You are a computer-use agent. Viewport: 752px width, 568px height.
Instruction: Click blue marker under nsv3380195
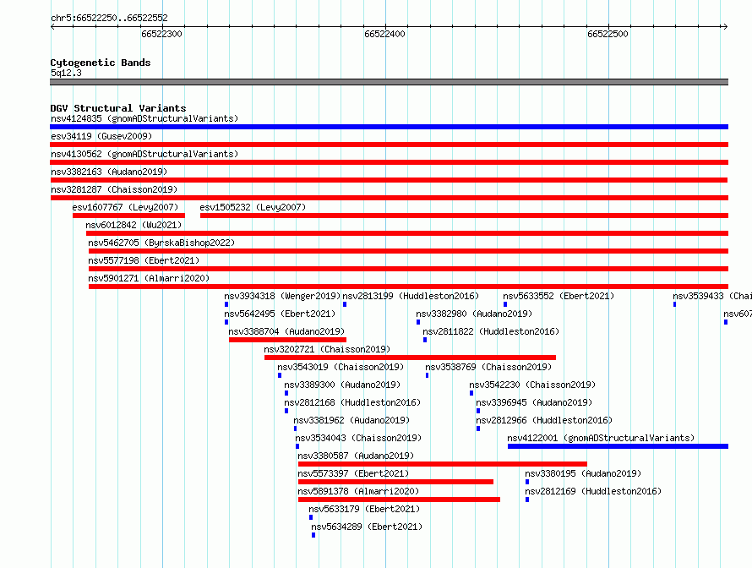pos(527,482)
